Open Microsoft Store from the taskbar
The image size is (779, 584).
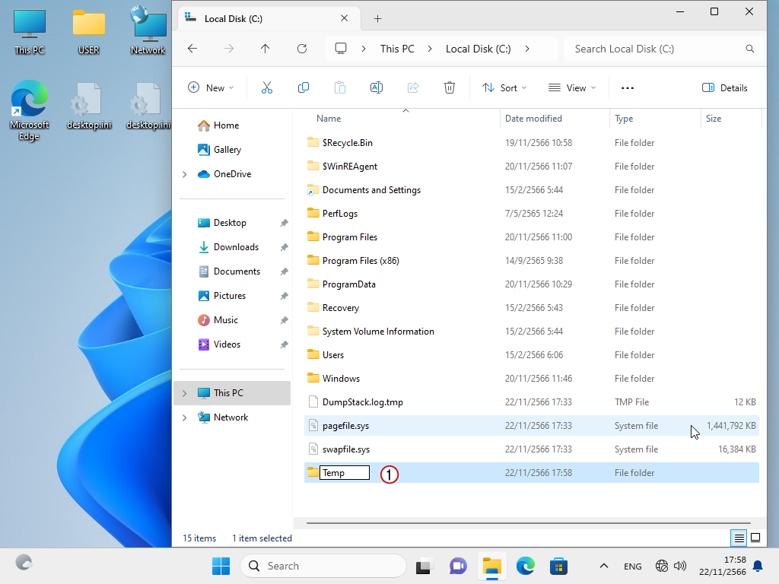pos(559,566)
